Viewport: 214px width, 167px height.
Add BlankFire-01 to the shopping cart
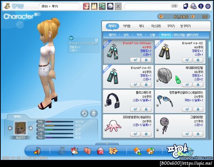135,85
